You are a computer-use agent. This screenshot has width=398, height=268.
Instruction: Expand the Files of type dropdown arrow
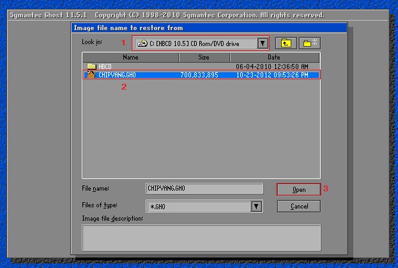click(x=257, y=206)
